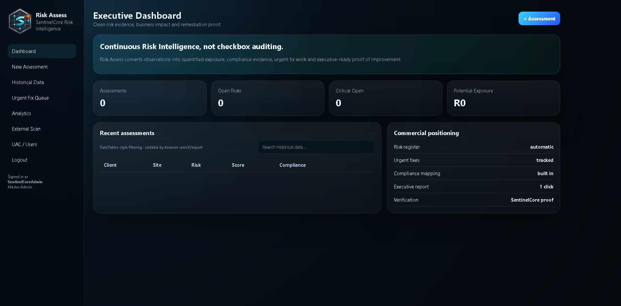Image resolution: width=621 pixels, height=306 pixels.
Task: Open the Dashboard menu item
Action: point(42,51)
